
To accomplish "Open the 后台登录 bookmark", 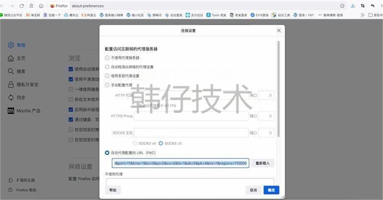I will pyautogui.click(x=174, y=15).
